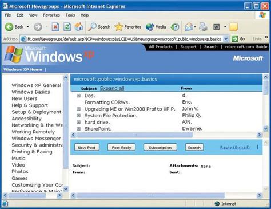Click the page icon in address bar
The image size is (271, 209).
23,39
